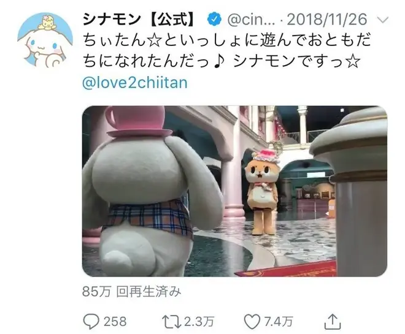Open the 2018/11/26 tweet date
Viewport: 405px width, 334px height.
tap(326, 20)
